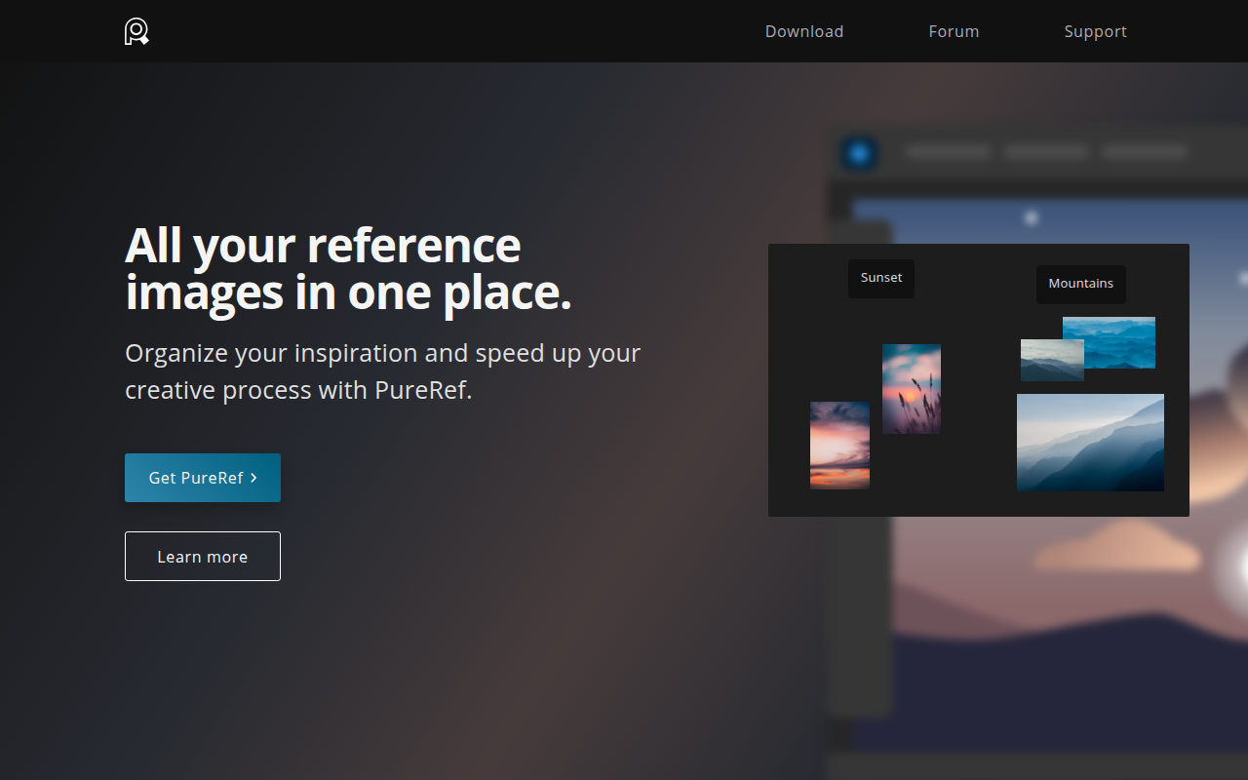The width and height of the screenshot is (1248, 780).
Task: Click the PureRef logo icon
Action: click(x=136, y=31)
